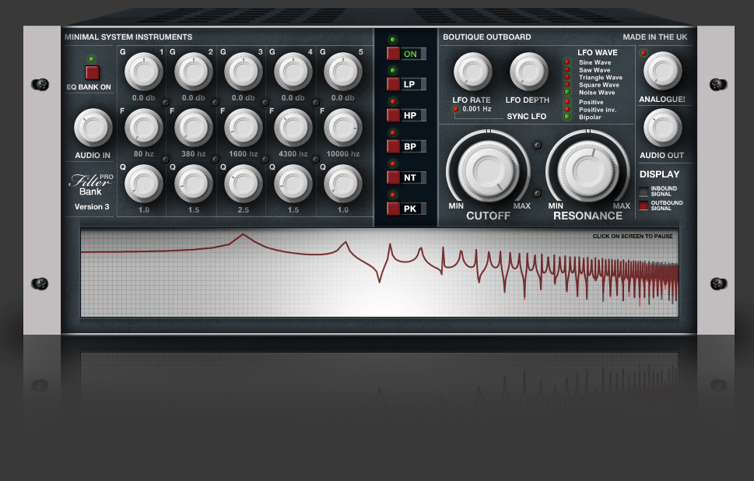Image resolution: width=754 pixels, height=481 pixels.
Task: Click the large Cutoff knob
Action: point(488,169)
